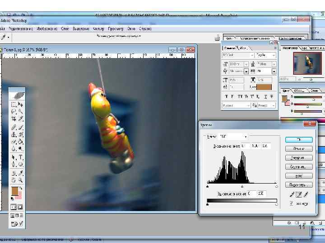Select the Clone Stamp tool

14,135
